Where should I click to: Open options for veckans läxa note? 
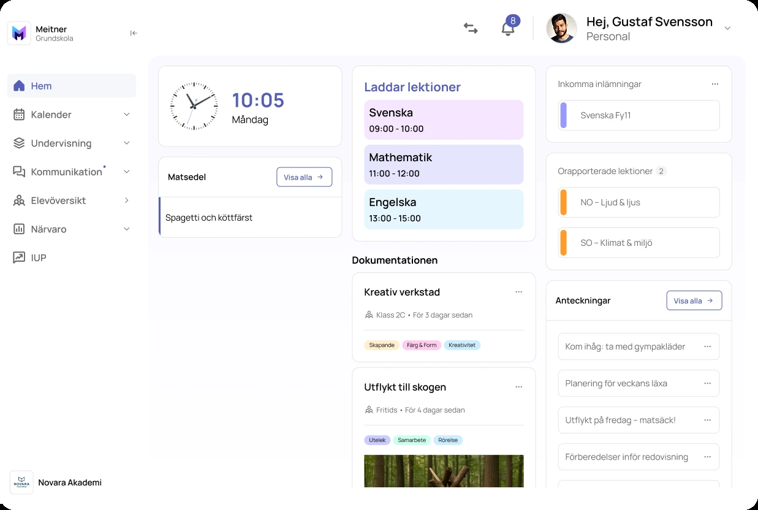pos(707,383)
